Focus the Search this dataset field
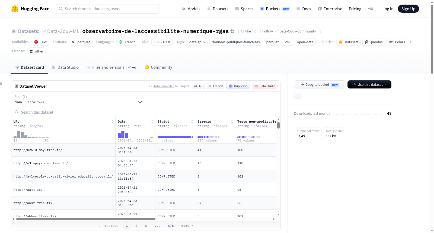The height and width of the screenshot is (233, 434). point(146,112)
